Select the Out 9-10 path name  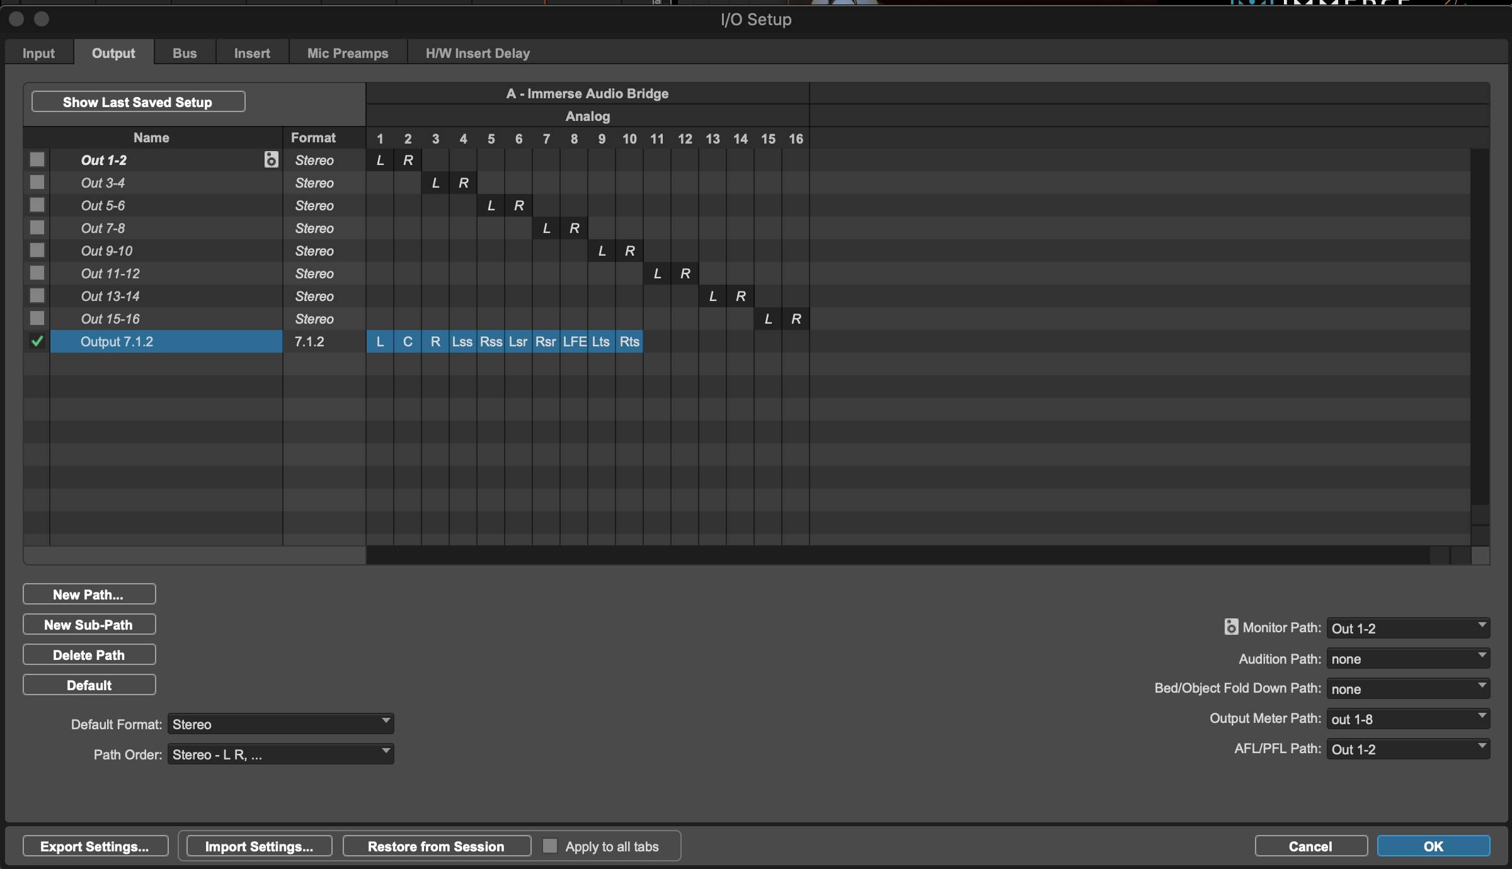(x=107, y=251)
